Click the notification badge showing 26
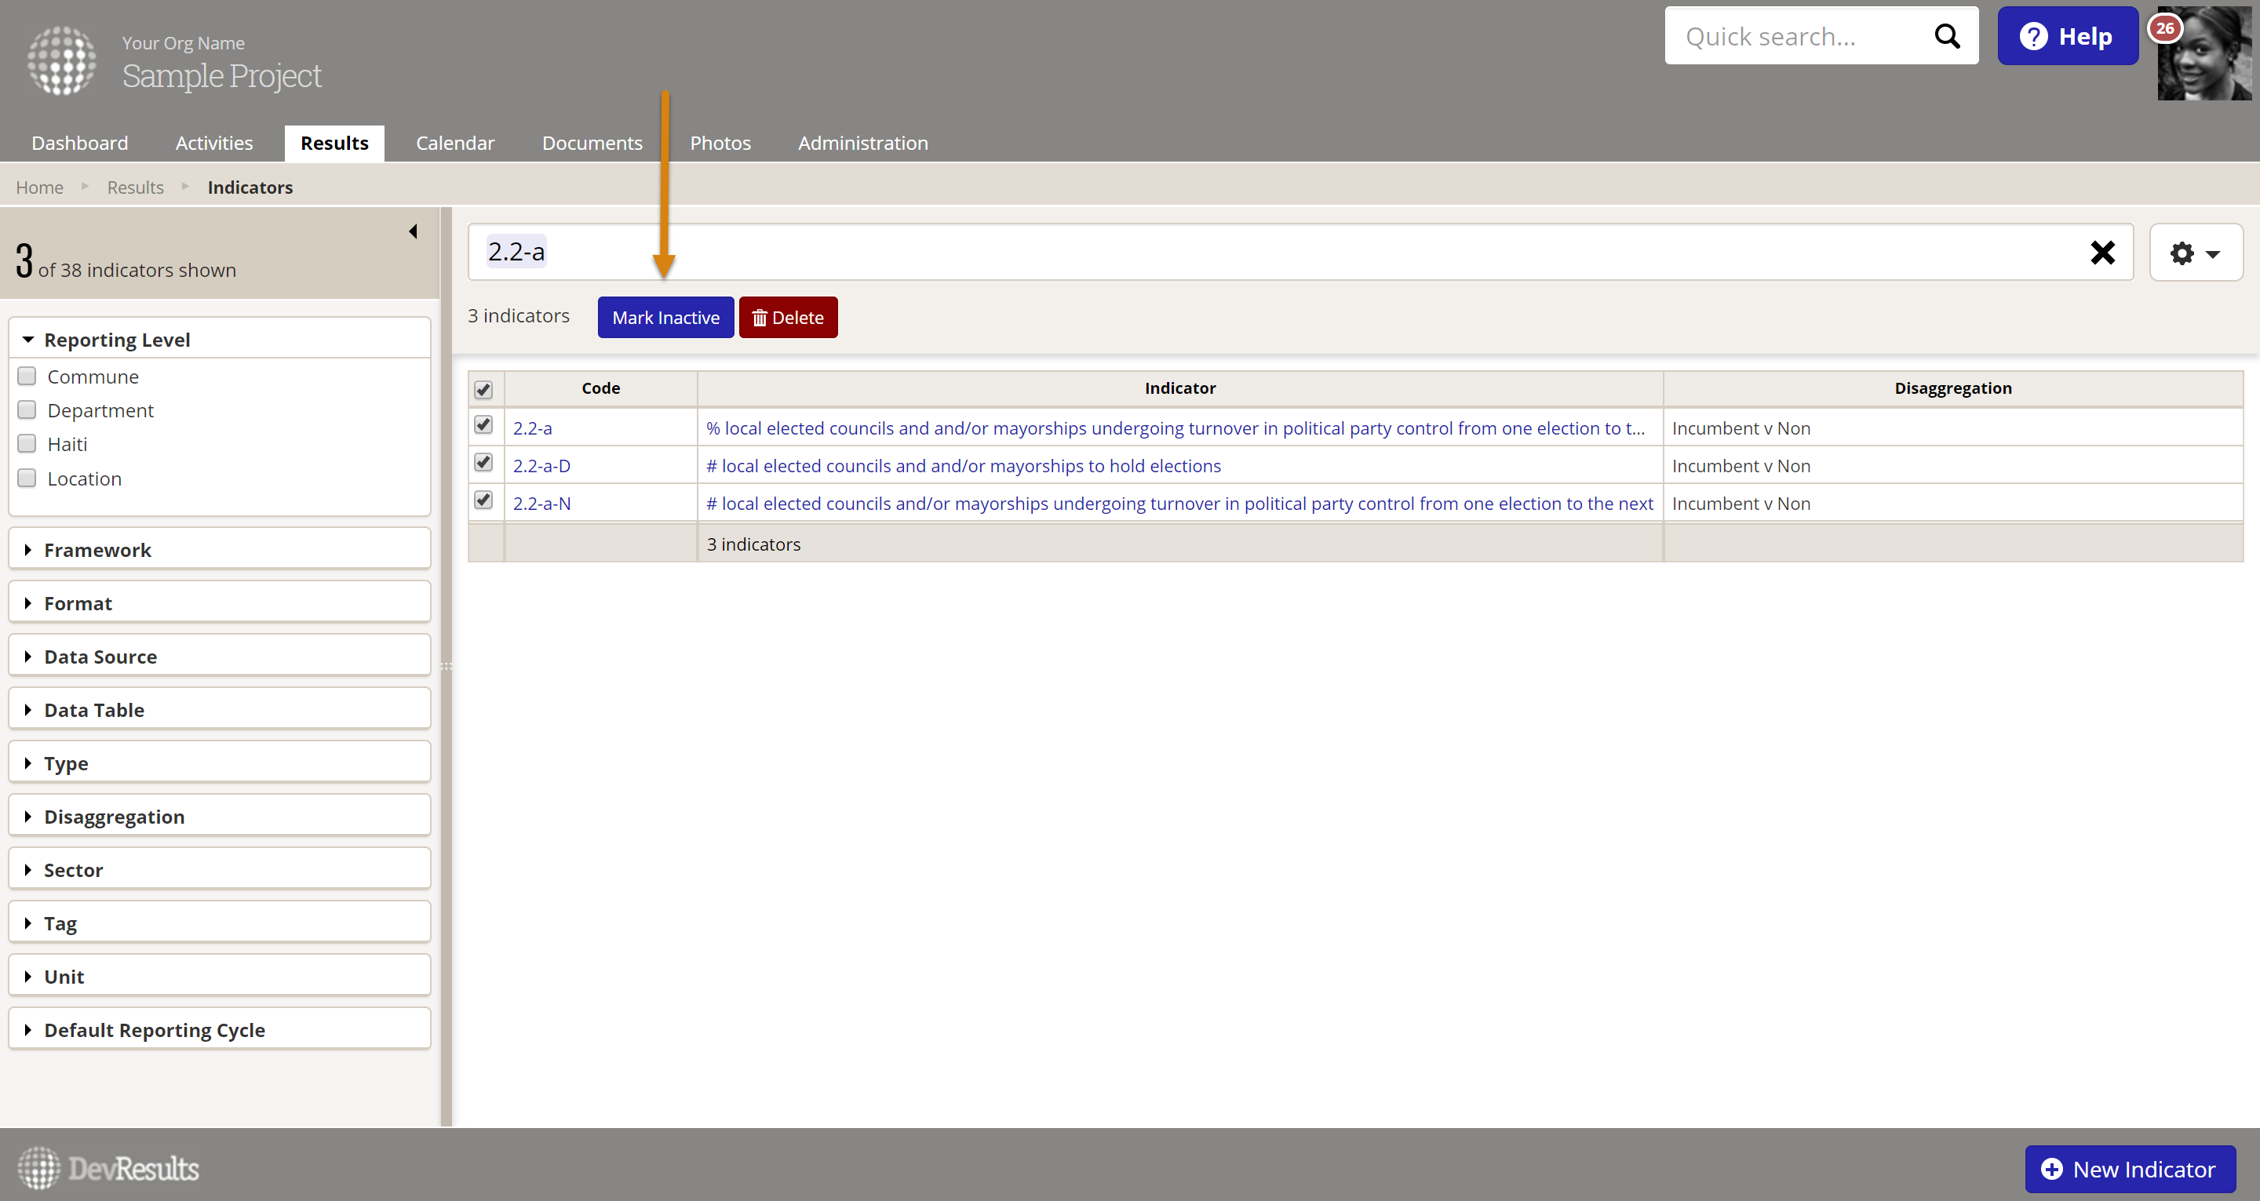This screenshot has width=2260, height=1201. (x=2164, y=28)
